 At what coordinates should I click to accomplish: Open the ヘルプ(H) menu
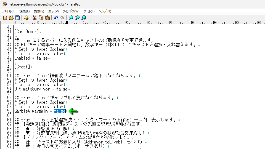pos(105,11)
